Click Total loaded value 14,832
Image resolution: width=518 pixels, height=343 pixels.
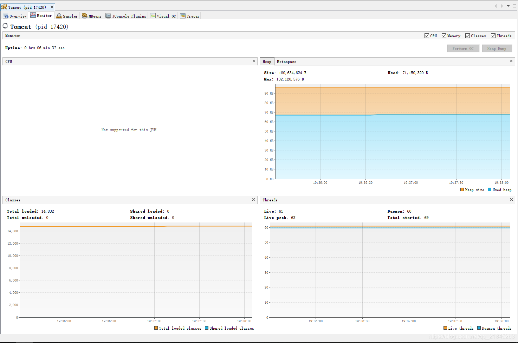(47, 211)
